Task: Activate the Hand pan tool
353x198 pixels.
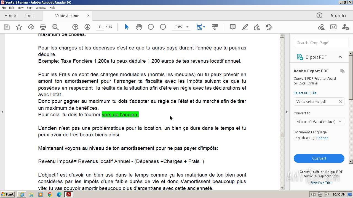Action: pos(139,27)
